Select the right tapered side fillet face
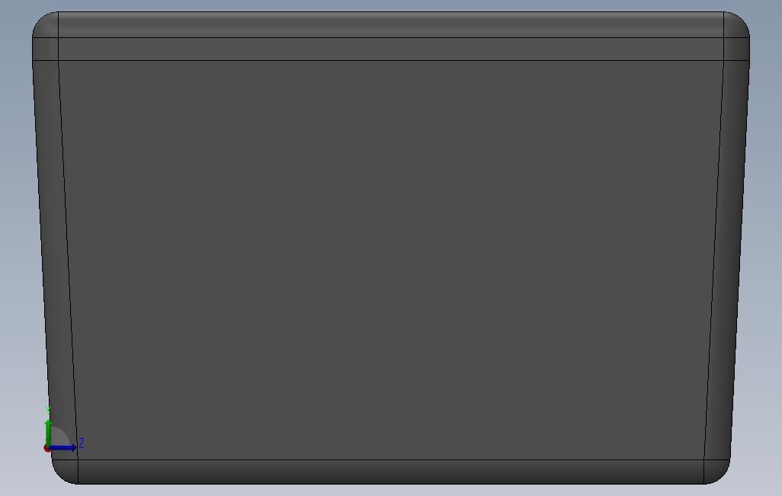Image resolution: width=782 pixels, height=496 pixels. point(726,259)
